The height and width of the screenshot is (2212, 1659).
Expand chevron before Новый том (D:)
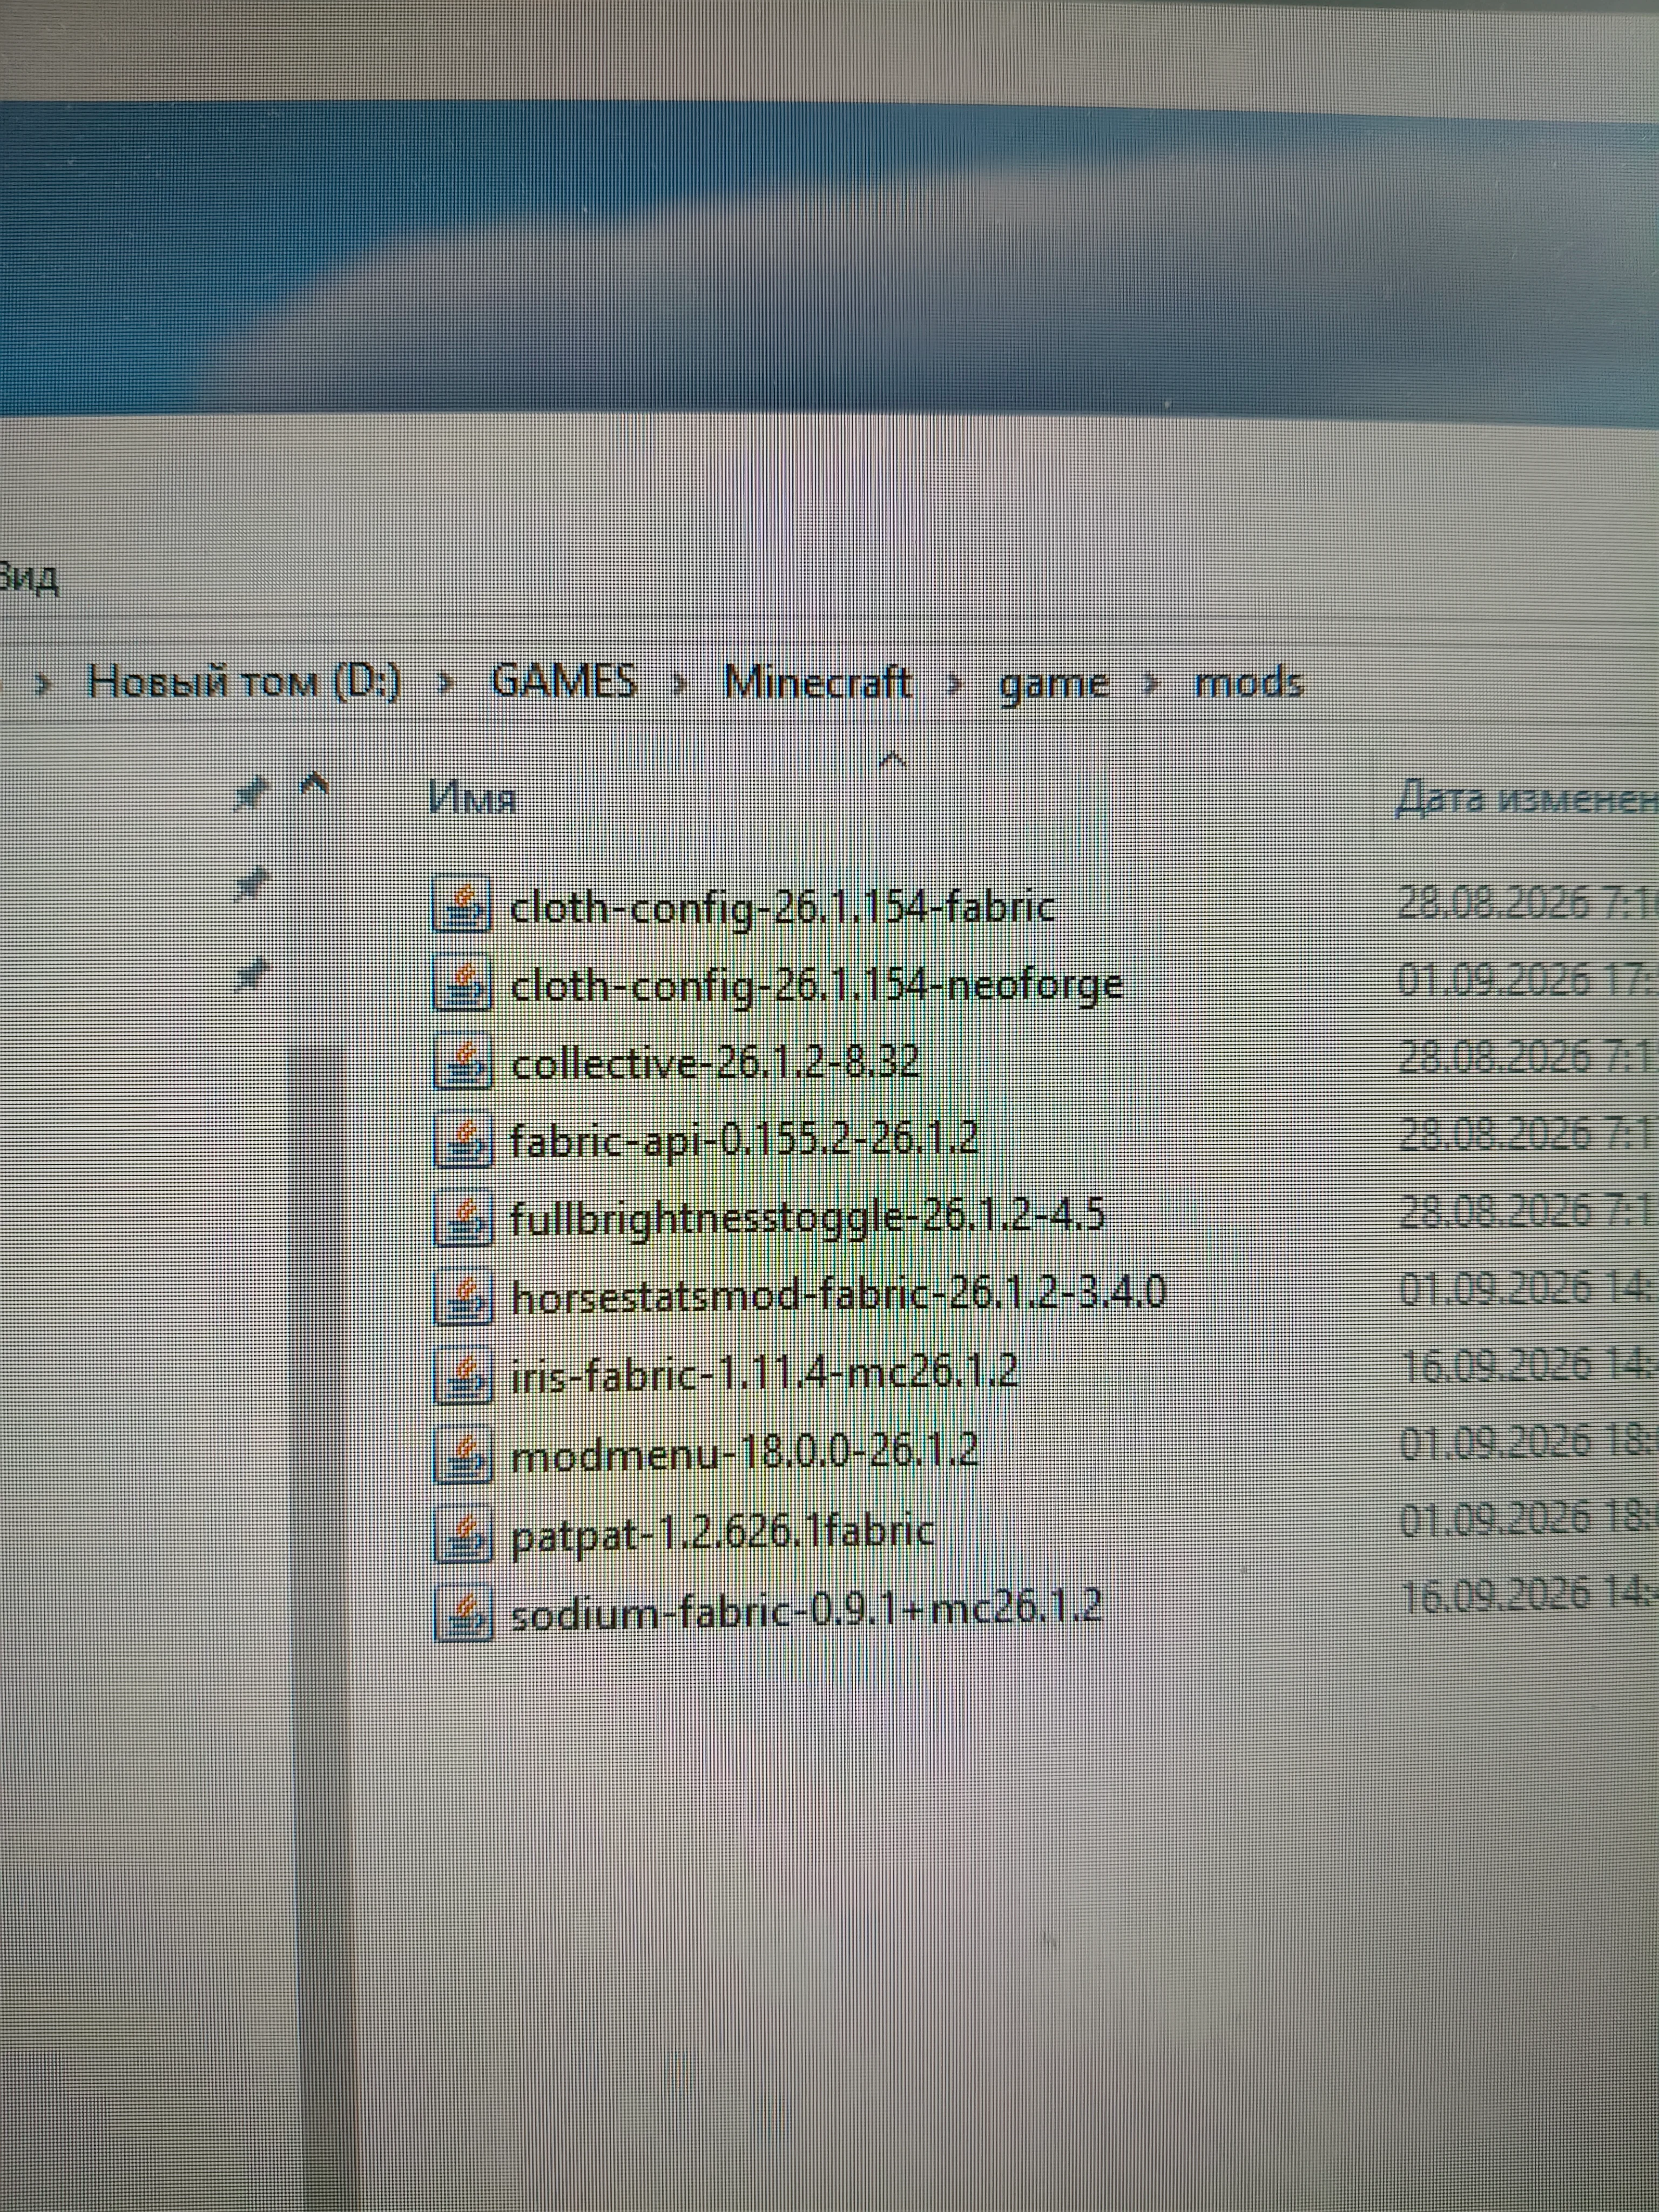pyautogui.click(x=42, y=685)
